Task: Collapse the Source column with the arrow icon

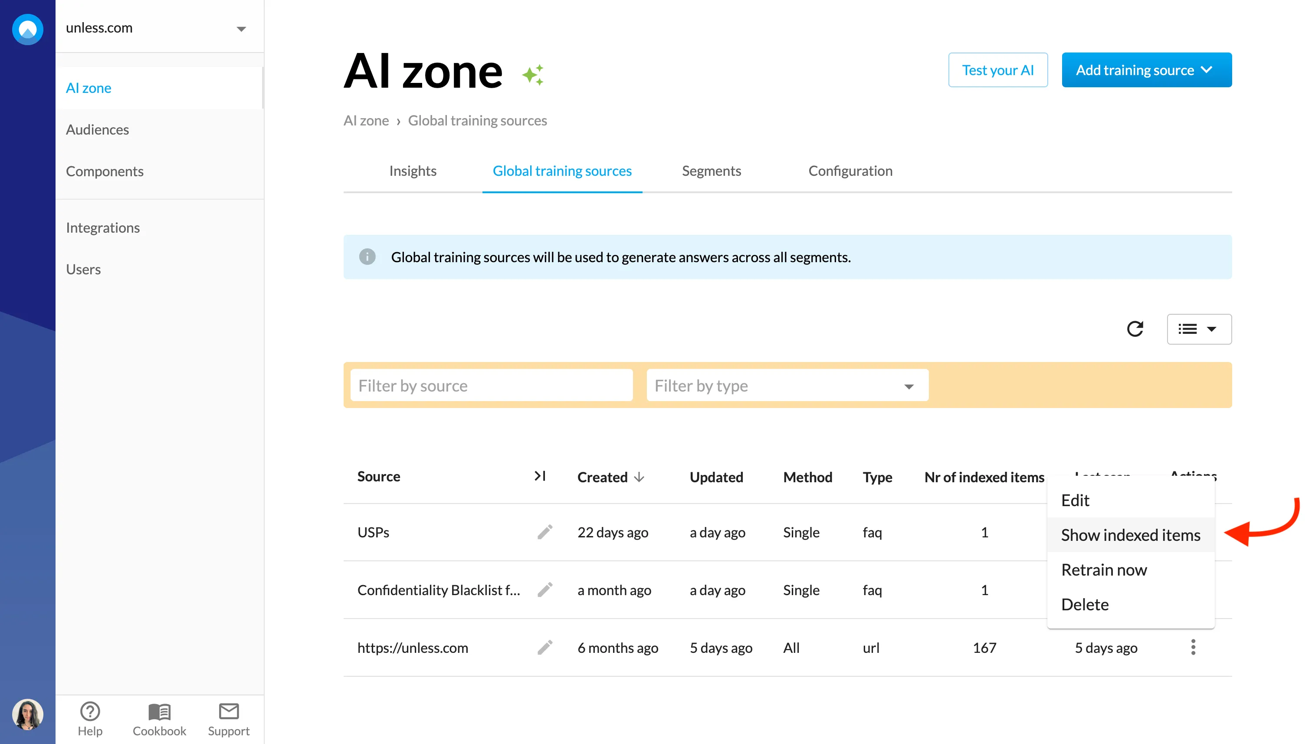Action: pyautogui.click(x=539, y=476)
